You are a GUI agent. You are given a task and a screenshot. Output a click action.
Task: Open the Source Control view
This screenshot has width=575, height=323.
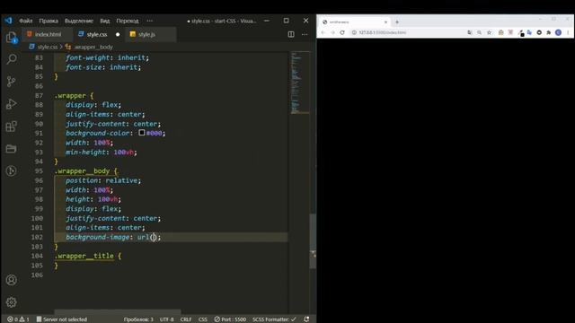(12, 82)
